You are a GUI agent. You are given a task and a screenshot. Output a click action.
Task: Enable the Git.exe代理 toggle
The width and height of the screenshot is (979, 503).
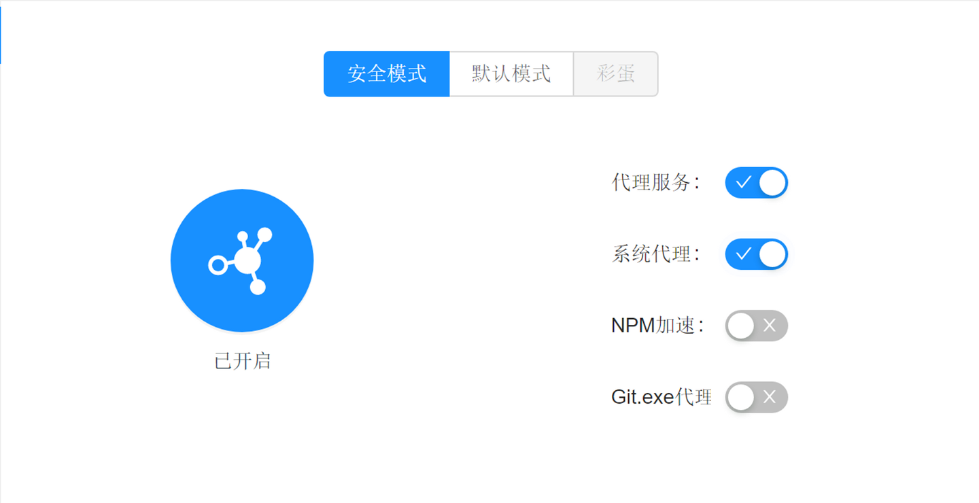pos(756,397)
